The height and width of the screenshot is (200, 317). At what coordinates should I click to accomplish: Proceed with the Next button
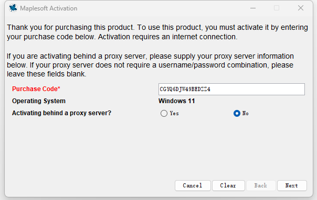[x=292, y=185]
